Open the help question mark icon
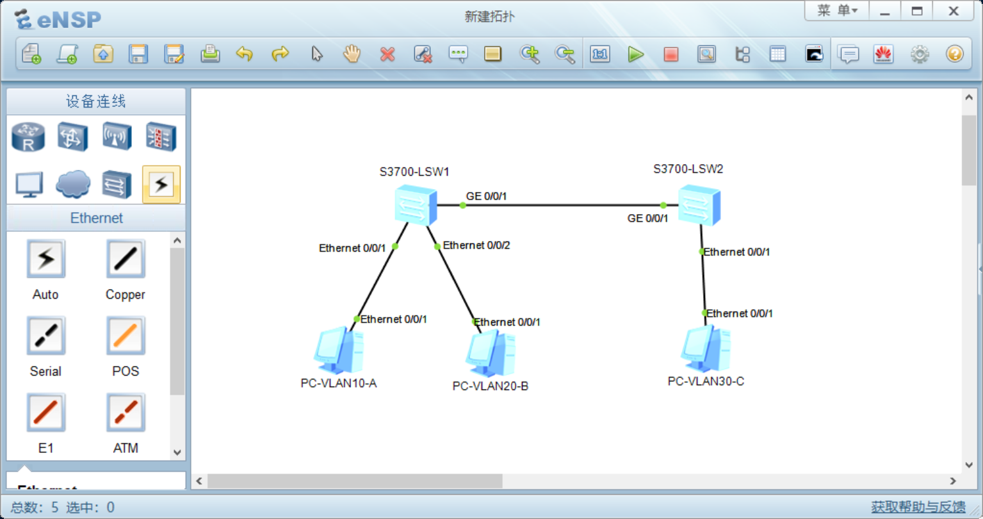 point(955,54)
